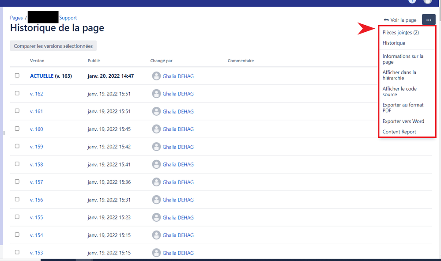Viewport: 441px width, 261px height.
Task: Click the avatar icon in v. 160 row
Action: click(x=156, y=129)
